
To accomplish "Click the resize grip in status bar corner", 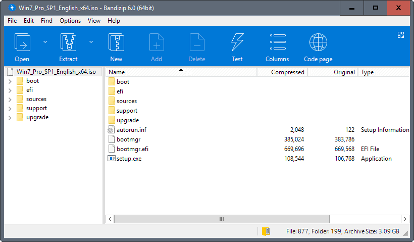I will 406,233.
